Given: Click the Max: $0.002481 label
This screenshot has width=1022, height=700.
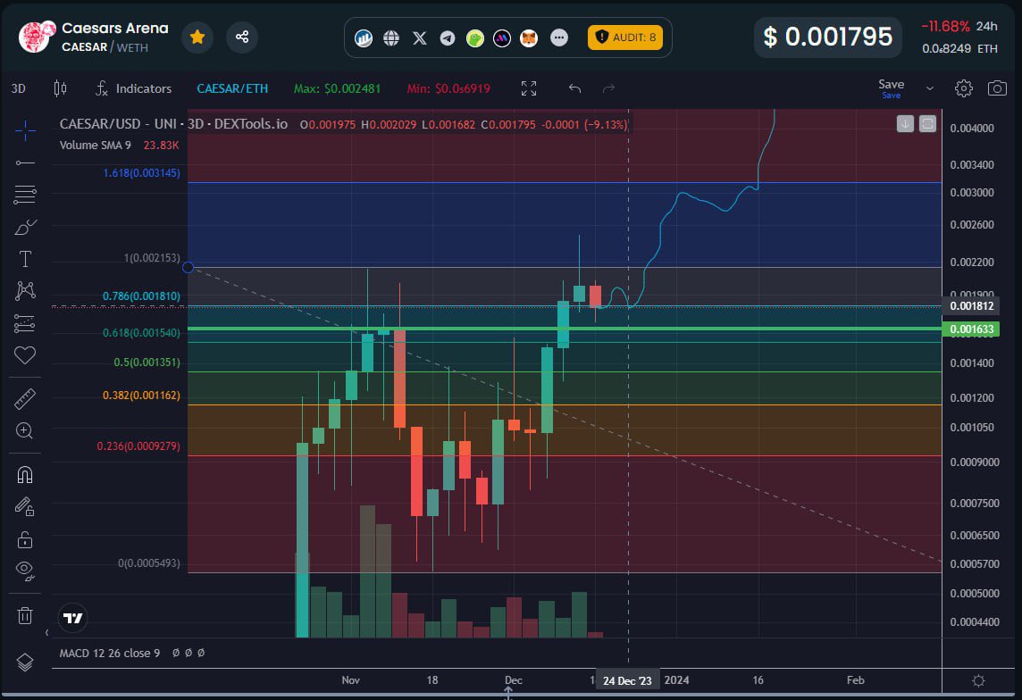Looking at the screenshot, I should point(337,88).
